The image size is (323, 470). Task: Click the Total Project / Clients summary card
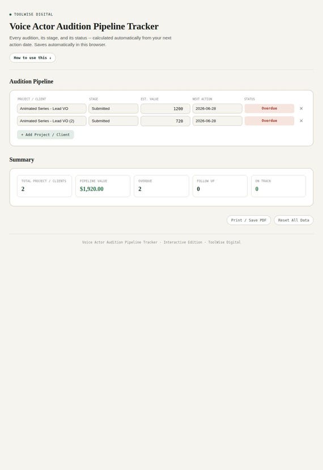click(x=44, y=186)
